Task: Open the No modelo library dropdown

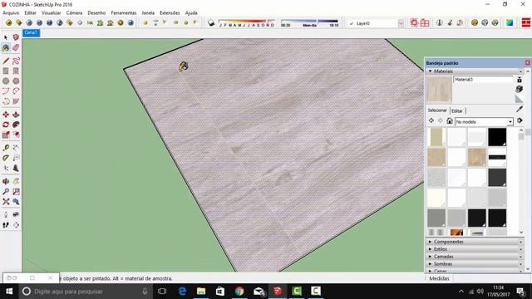Action: [510, 122]
